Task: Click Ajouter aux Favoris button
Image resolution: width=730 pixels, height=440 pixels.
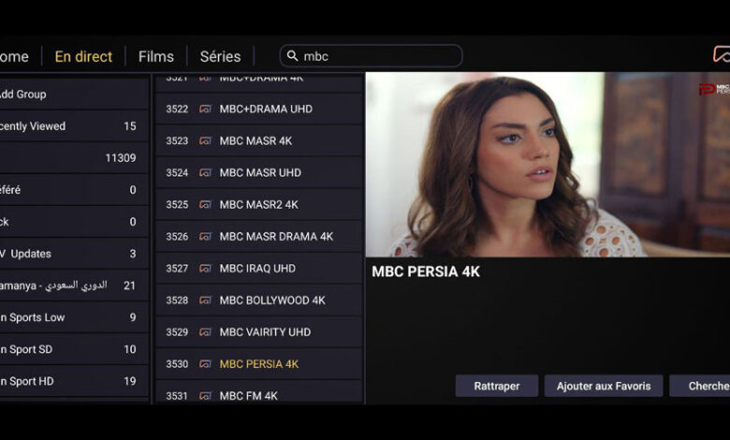Action: point(604,386)
